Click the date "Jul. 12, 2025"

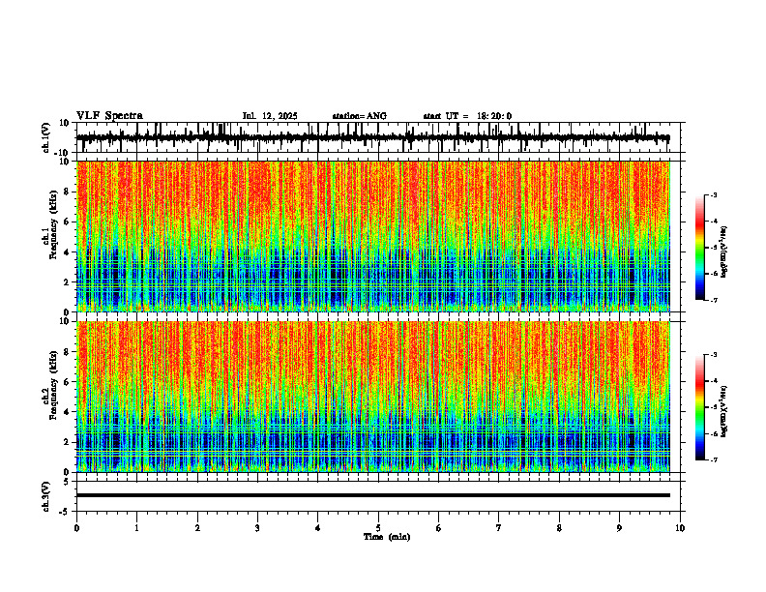(270, 116)
